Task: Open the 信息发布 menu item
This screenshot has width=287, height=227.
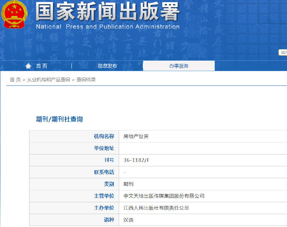Action: point(107,66)
